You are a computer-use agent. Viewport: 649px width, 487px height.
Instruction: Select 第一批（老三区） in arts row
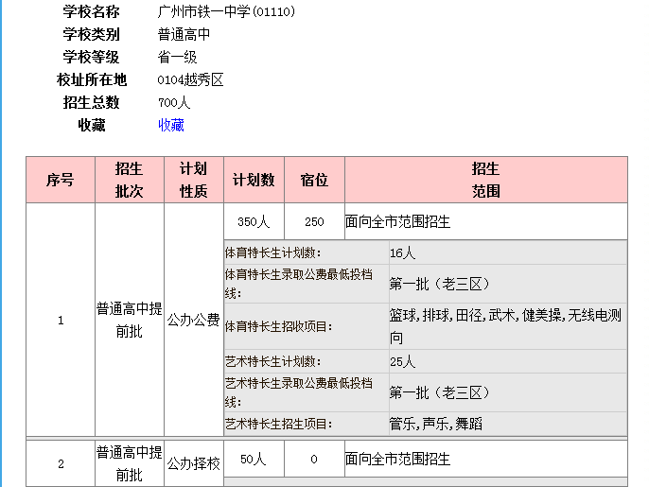pyautogui.click(x=439, y=392)
